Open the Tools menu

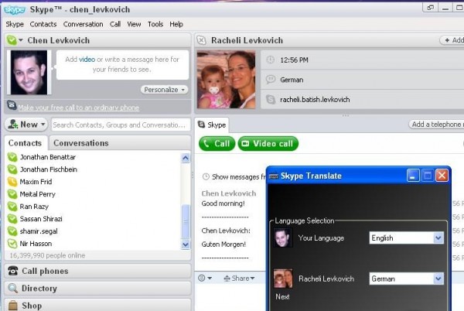click(155, 24)
